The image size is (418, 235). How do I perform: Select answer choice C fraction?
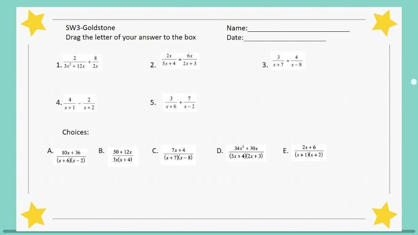pyautogui.click(x=178, y=154)
